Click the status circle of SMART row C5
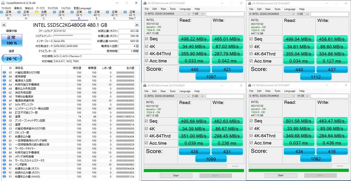 [x=4, y=129]
